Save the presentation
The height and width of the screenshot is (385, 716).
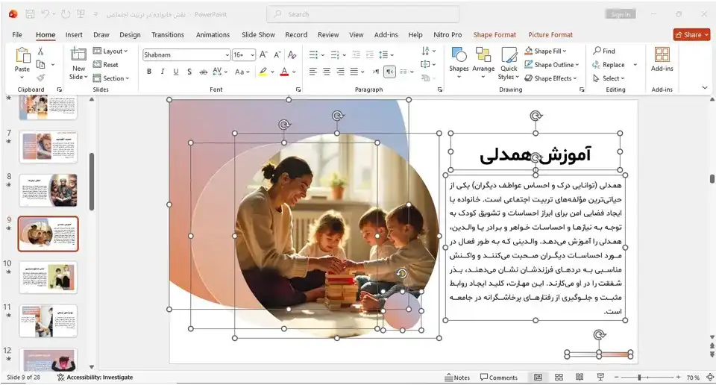30,14
